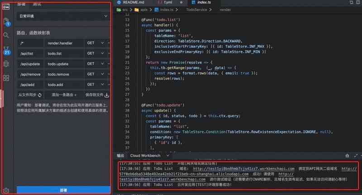
Task: Click 从文件同步 sync from file button
Action: (x=30, y=95)
